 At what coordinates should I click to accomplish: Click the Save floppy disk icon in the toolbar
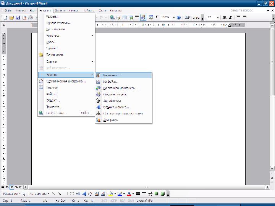18,18
